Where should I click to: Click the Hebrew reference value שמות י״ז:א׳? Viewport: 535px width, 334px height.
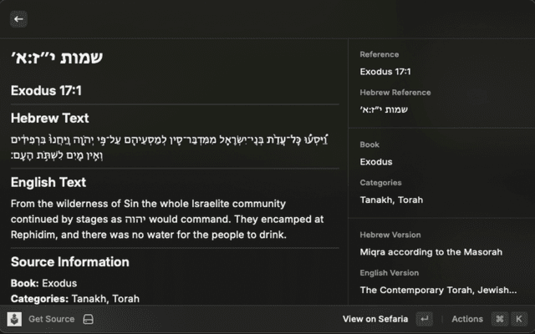(383, 109)
